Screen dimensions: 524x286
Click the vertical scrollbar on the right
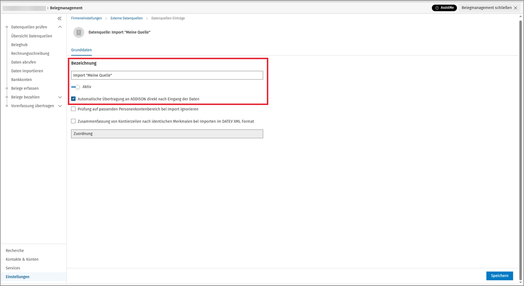click(520, 150)
